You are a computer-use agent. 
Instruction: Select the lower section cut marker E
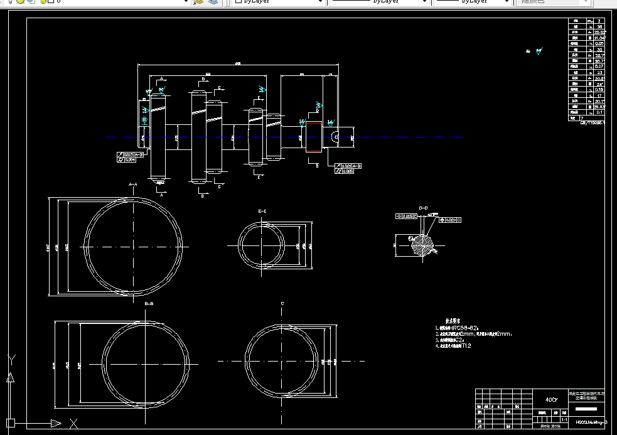click(258, 175)
